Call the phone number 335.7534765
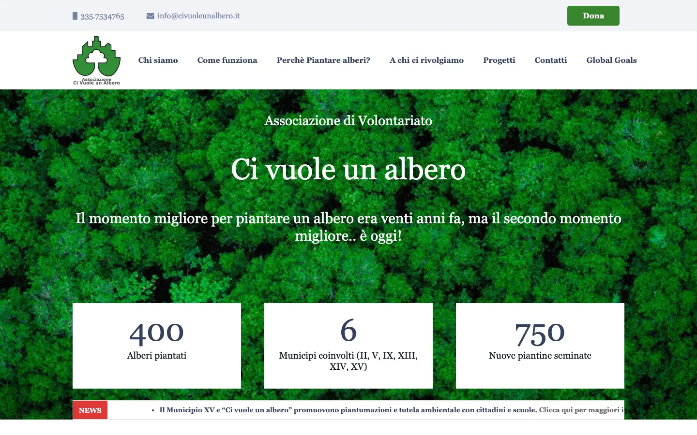 click(102, 16)
